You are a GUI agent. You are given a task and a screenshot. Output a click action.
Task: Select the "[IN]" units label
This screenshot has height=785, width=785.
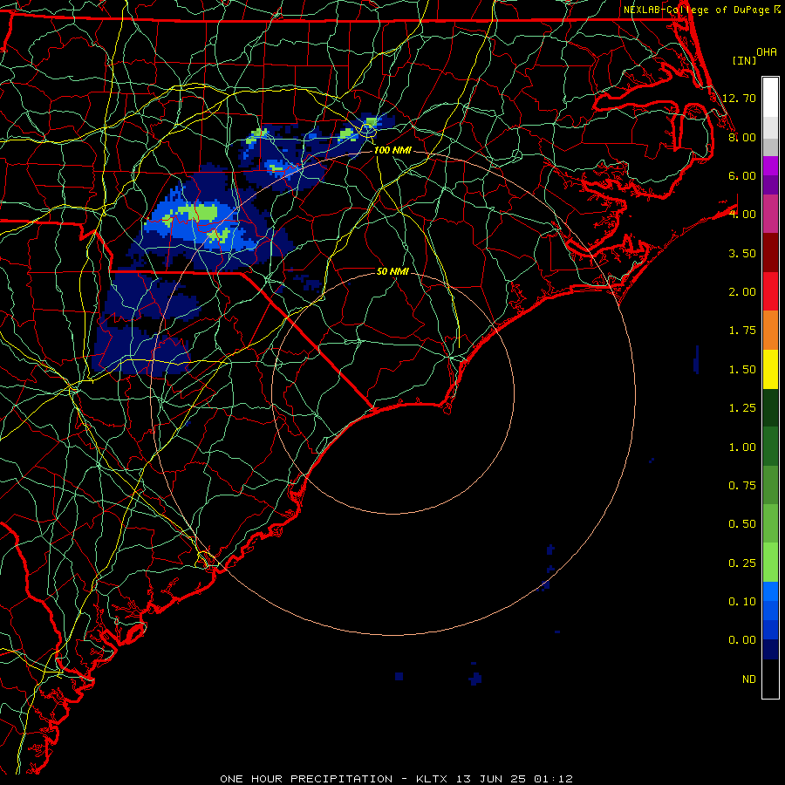tap(745, 60)
